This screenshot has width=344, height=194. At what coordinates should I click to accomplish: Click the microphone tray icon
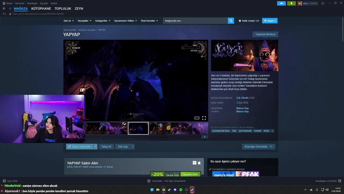(x=317, y=190)
